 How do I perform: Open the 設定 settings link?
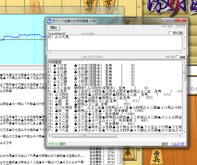click(165, 144)
